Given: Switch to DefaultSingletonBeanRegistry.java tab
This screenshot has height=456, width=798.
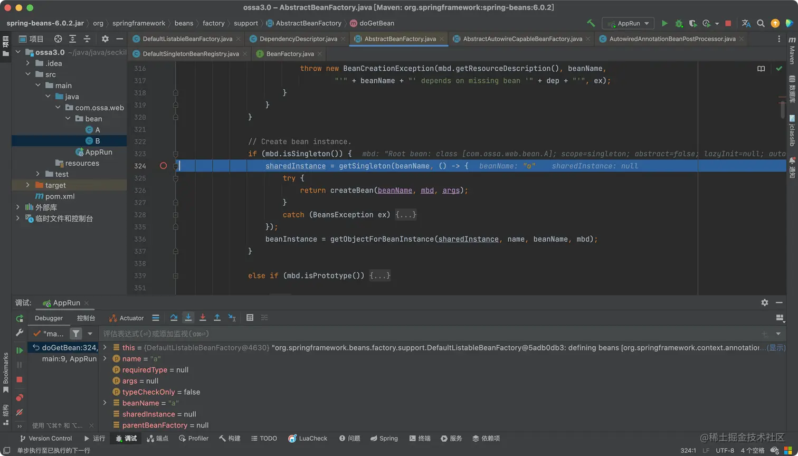Looking at the screenshot, I should [x=191, y=53].
